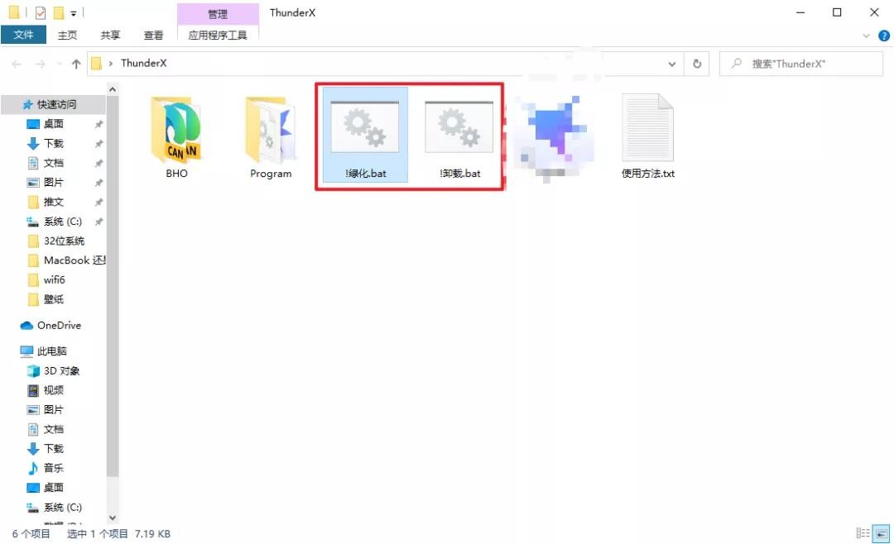Screen dimensions: 894x544
Task: Select 桌面 under quick access
Action: (x=54, y=124)
